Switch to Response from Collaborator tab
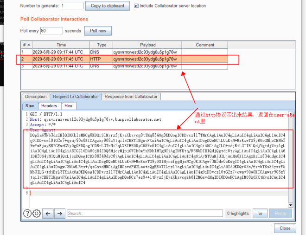Screen dimensions: 306x235 tap(131, 97)
